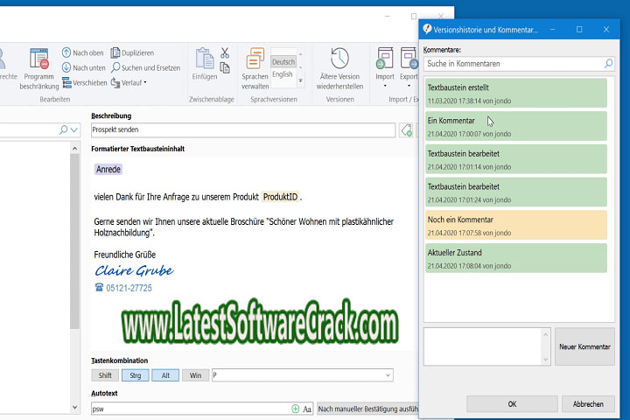Duplicate the text module with Duplizieren
This screenshot has width=630, height=420.
pos(132,52)
